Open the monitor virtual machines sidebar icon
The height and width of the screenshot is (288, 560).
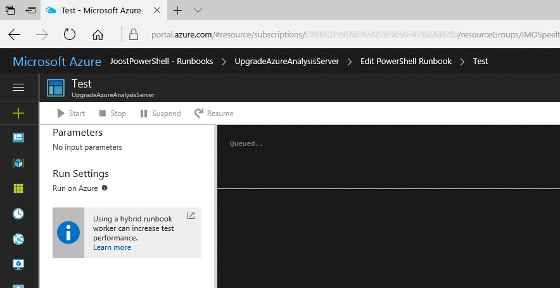pyautogui.click(x=18, y=264)
